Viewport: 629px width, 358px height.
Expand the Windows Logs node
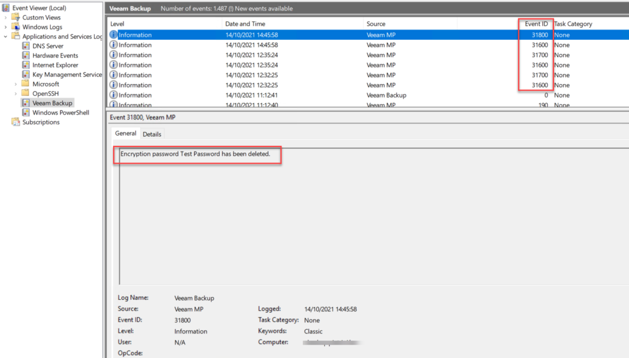[x=6, y=27]
